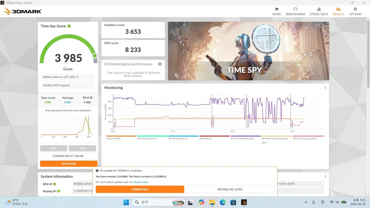Open the System information three-dot menu

point(325,177)
